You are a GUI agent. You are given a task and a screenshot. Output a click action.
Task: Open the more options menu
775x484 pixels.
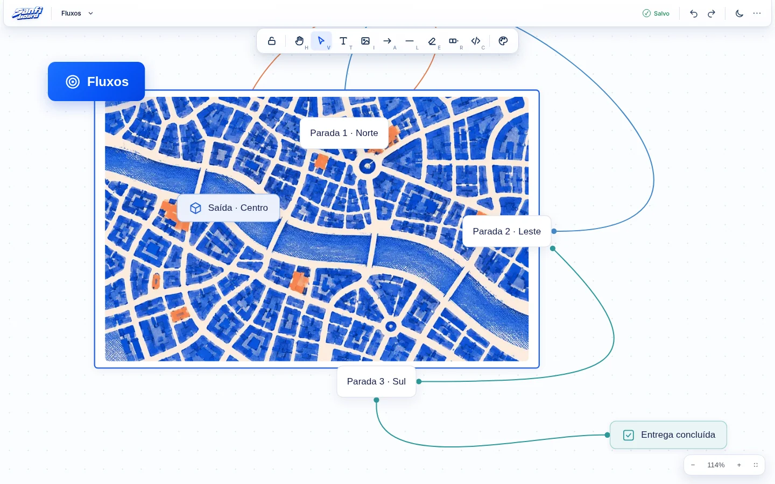tap(757, 13)
